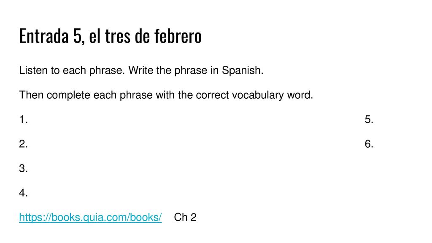The width and height of the screenshot is (432, 243).
Task: Click list item number 3
Action: 24,168
